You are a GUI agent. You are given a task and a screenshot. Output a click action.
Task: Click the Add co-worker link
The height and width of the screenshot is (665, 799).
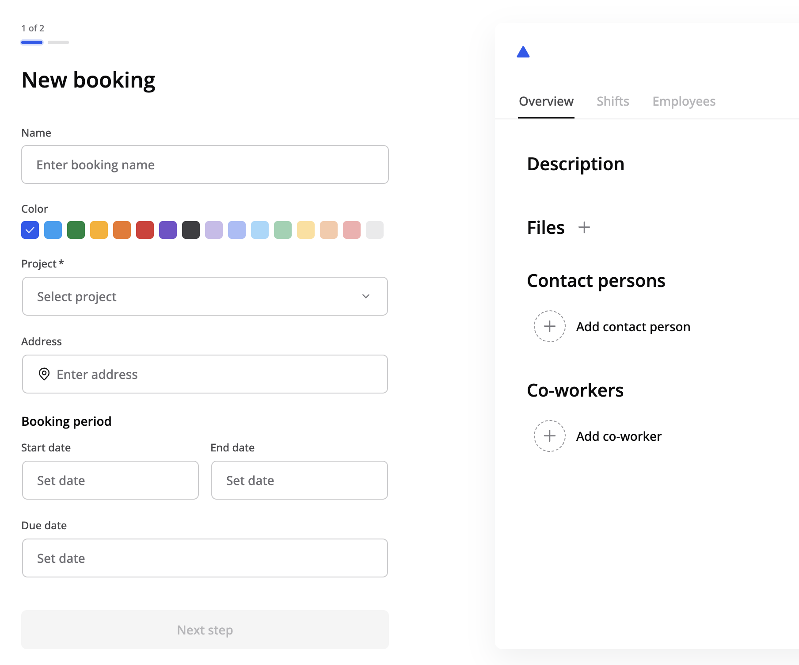pyautogui.click(x=619, y=436)
